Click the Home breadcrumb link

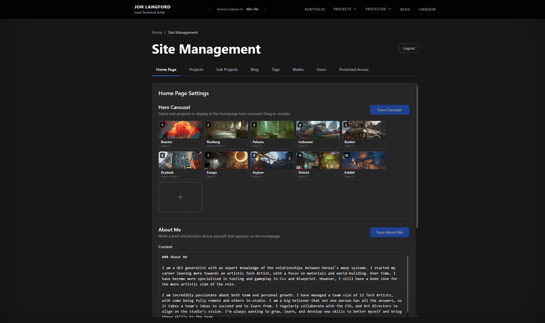(157, 32)
